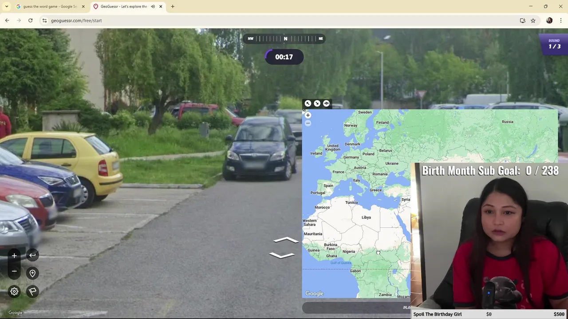Click United Kingdom on the map
568x319 pixels.
point(333,148)
